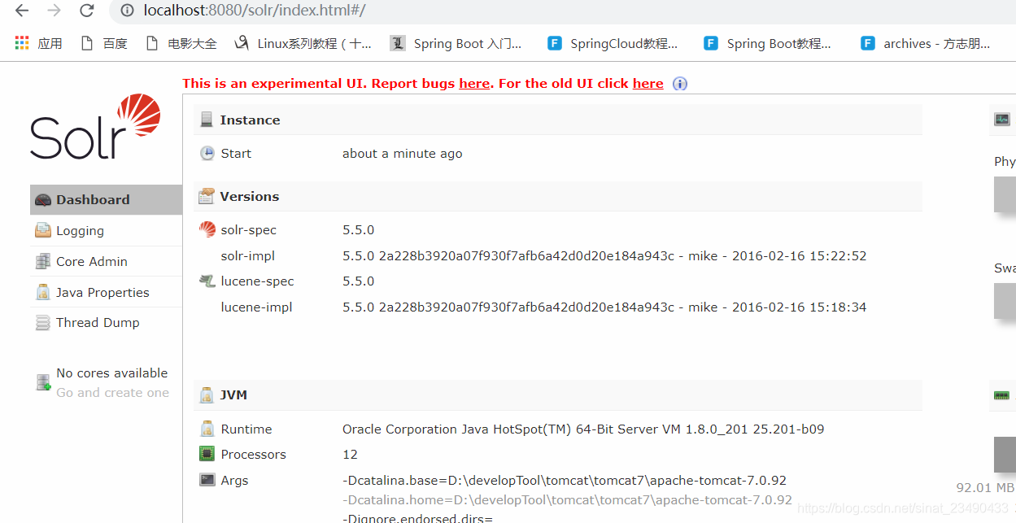This screenshot has height=523, width=1016.
Task: Open the Spring Boot教程 bookmark
Action: [x=768, y=43]
